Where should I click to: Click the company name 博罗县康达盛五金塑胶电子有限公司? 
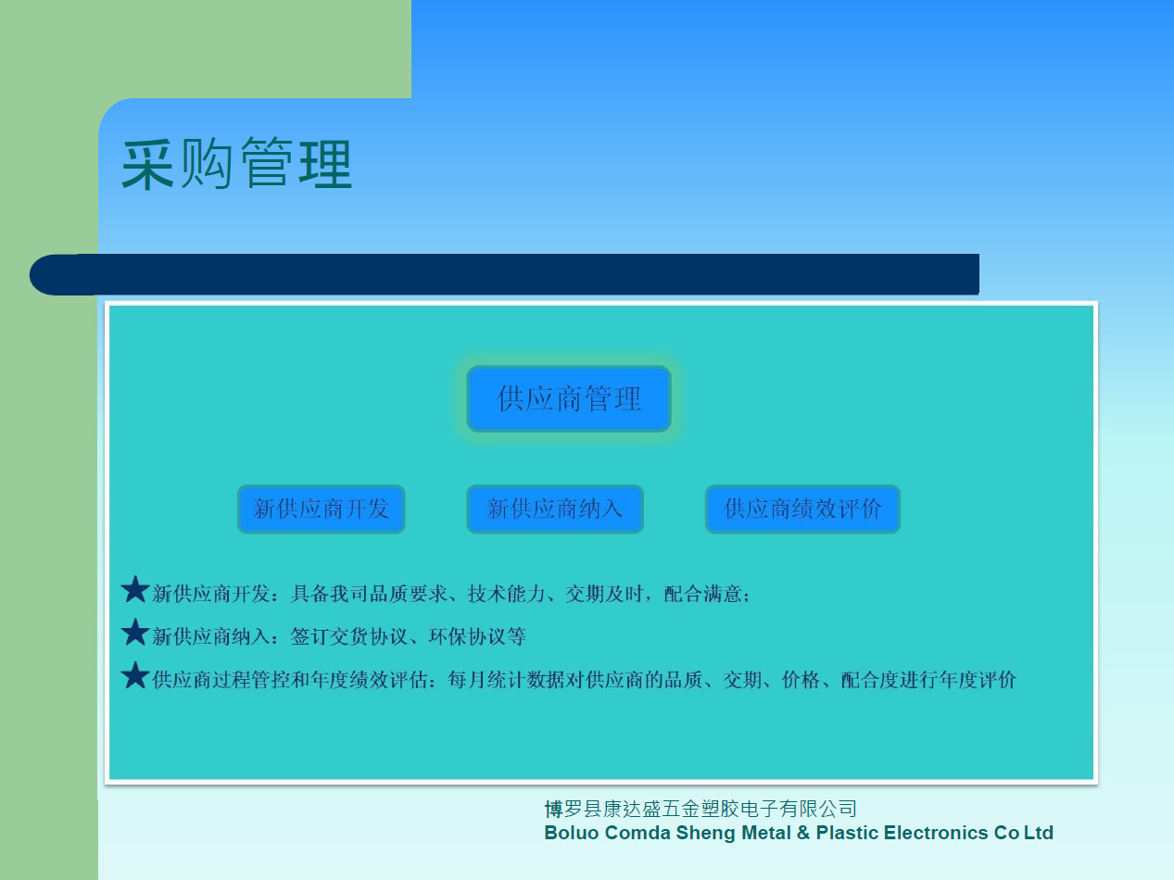[x=701, y=809]
